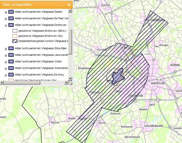
Task: Click the panel's scroll down arrow
Action: click(x=70, y=78)
